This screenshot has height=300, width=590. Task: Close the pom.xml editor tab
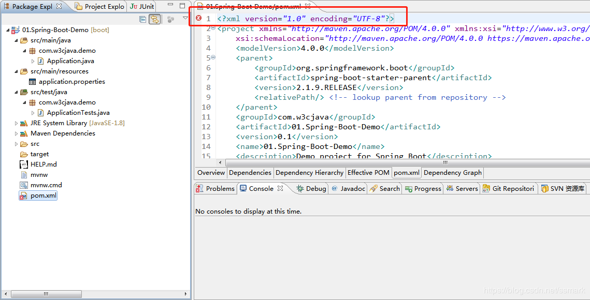click(307, 6)
